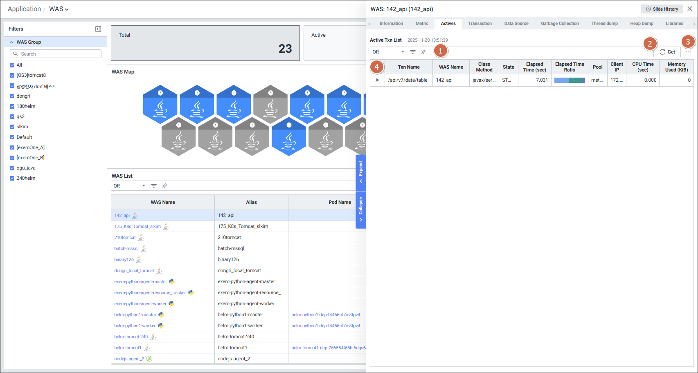Image resolution: width=698 pixels, height=373 pixels.
Task: Switch to the Transaction tab
Action: coord(480,24)
